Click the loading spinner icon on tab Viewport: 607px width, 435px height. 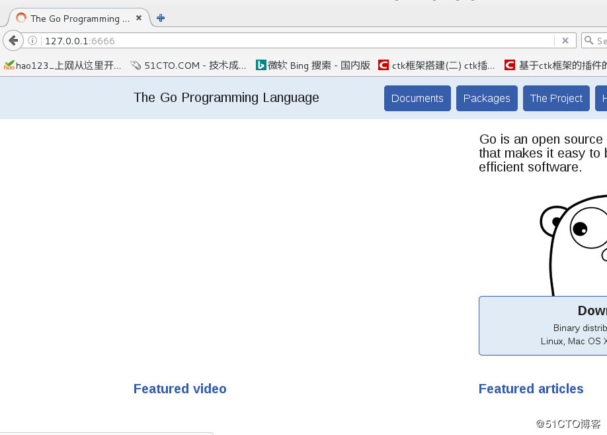21,18
